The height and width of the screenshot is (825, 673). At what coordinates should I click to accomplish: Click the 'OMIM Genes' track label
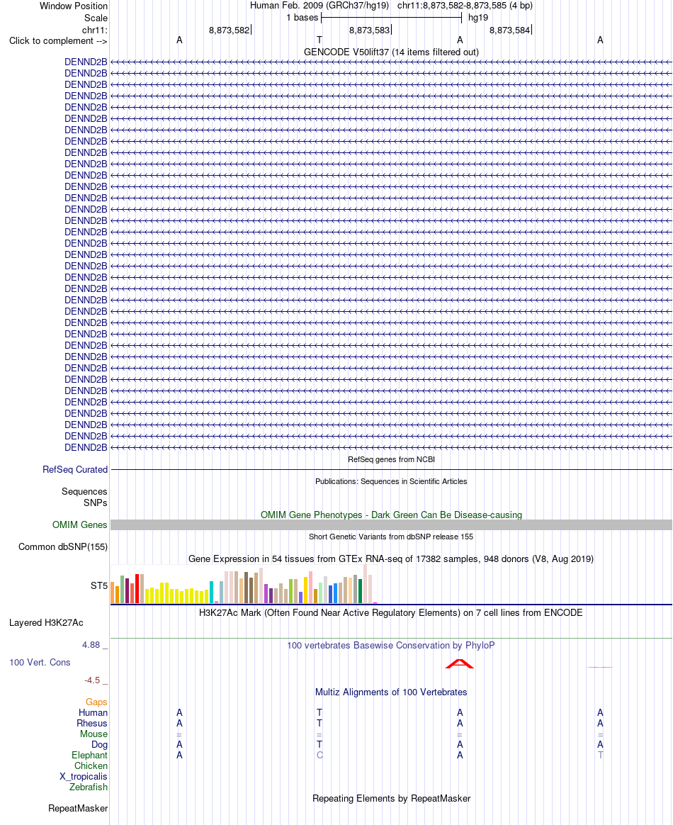click(80, 524)
